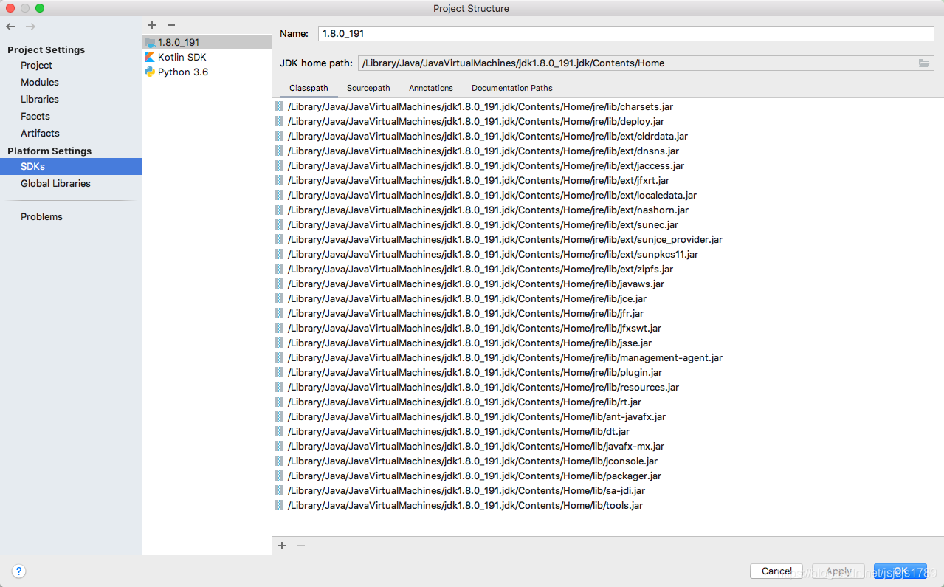Click the Cancel button

[776, 571]
